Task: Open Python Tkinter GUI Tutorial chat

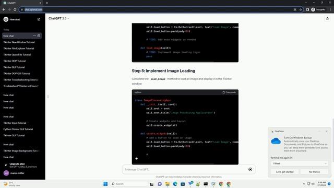Action: [x=18, y=129]
